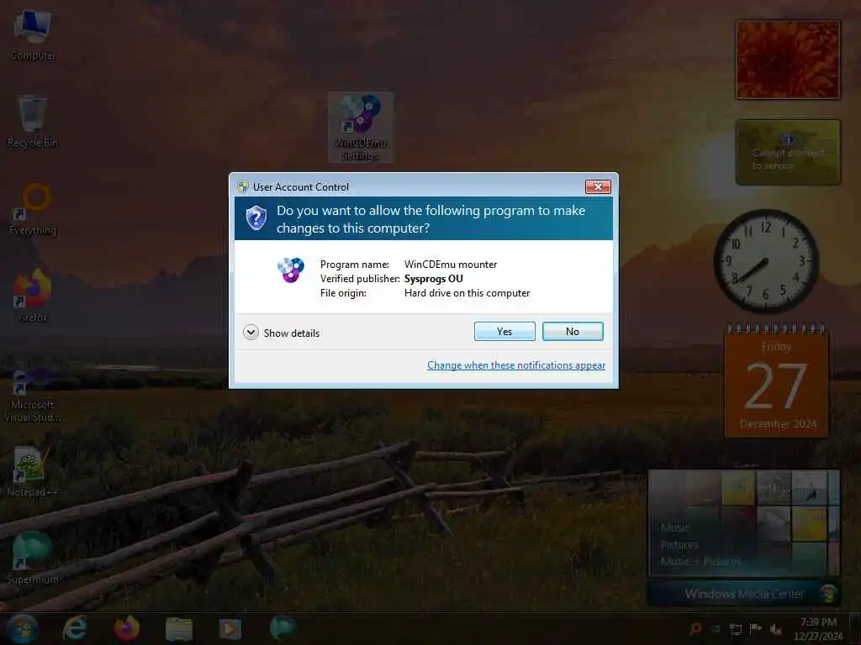Select 'Music + Pictures' in Media Center gadget
861x645 pixels.
700,561
